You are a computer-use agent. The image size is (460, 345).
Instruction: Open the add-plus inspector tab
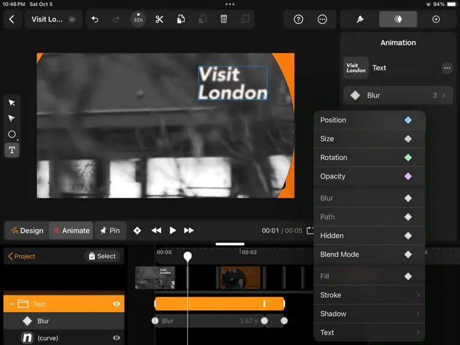(436, 19)
